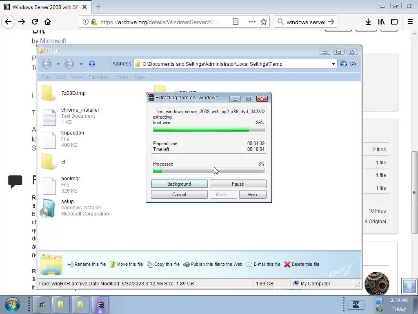Submit search with the arrow button
Screen dimensions: 418x314
(331, 22)
